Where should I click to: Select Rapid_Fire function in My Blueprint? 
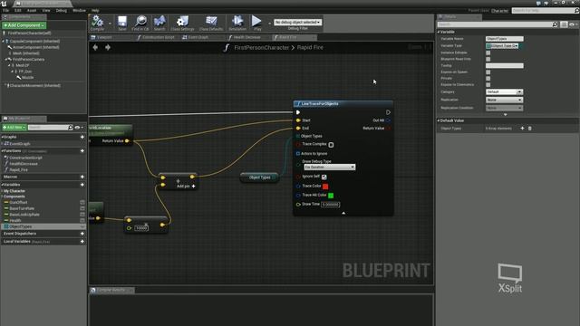pos(18,169)
